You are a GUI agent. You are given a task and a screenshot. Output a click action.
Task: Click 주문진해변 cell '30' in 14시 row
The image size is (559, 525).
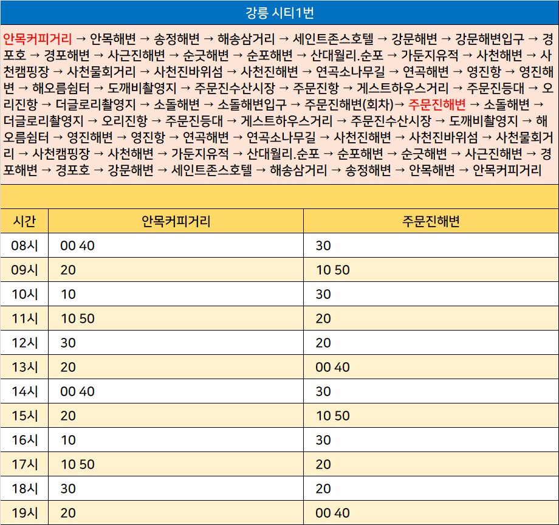pyautogui.click(x=431, y=391)
